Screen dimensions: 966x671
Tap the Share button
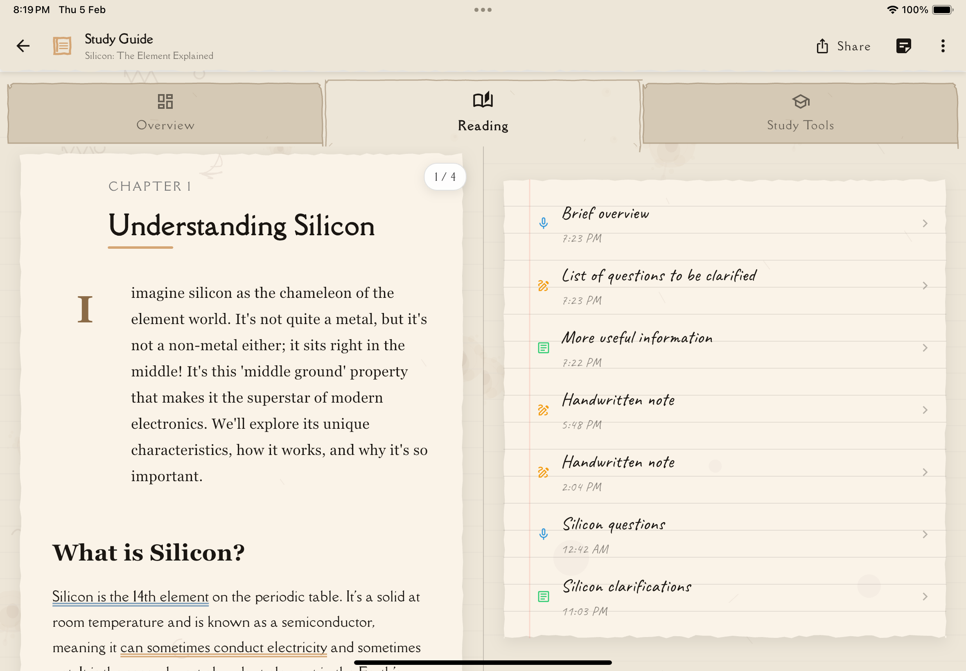click(843, 46)
